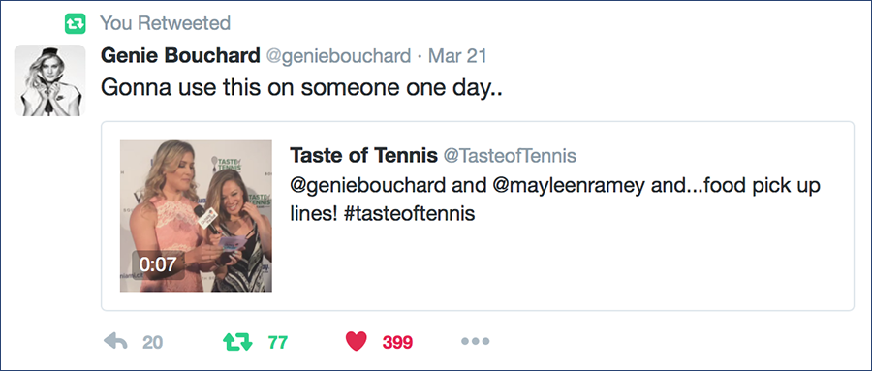
Task: Click the Mar 21 timestamp
Action: tap(457, 56)
